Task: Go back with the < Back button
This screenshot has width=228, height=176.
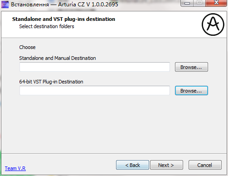Action: [132, 165]
